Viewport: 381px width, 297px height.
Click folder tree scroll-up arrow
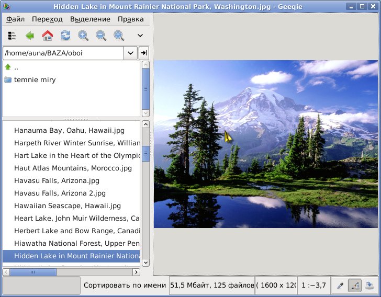pyautogui.click(x=145, y=65)
